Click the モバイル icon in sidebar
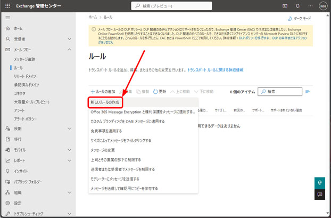Screen dimensions: 331x218 [x=7, y=150]
